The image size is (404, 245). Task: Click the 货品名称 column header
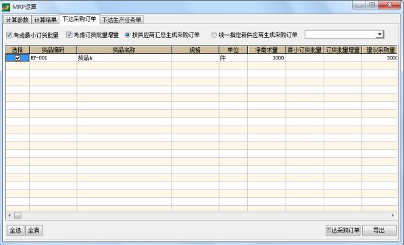(124, 50)
